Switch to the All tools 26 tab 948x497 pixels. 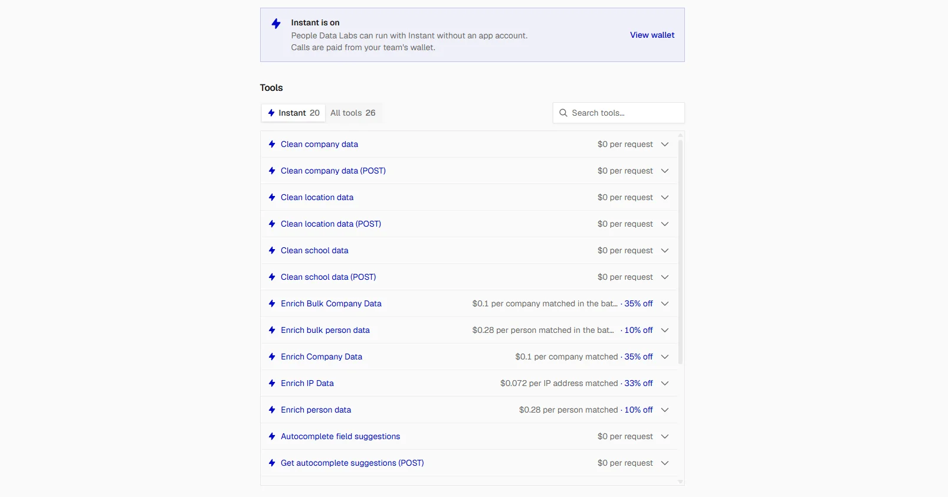(x=353, y=113)
